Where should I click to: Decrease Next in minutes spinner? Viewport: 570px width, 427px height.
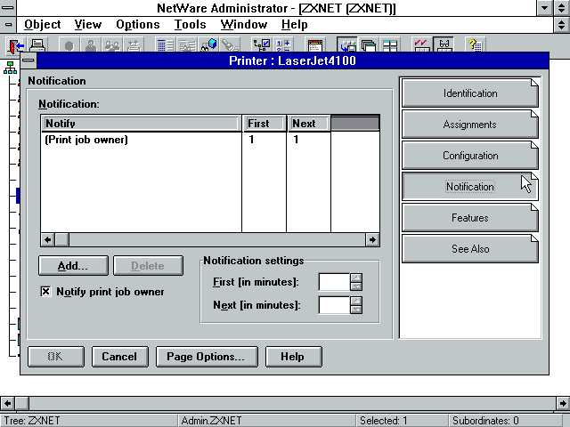(x=356, y=310)
